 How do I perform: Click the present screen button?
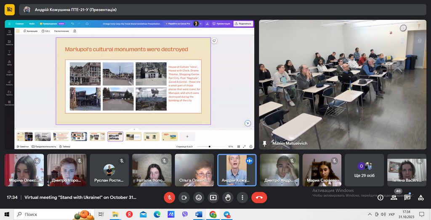click(213, 197)
